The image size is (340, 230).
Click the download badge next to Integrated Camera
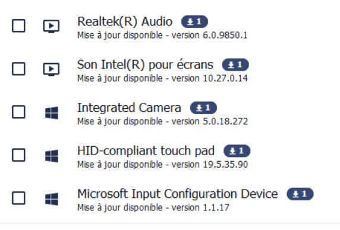204,108
